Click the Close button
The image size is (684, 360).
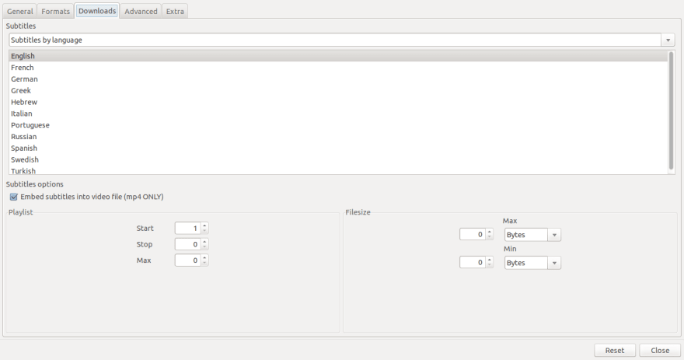tap(660, 351)
